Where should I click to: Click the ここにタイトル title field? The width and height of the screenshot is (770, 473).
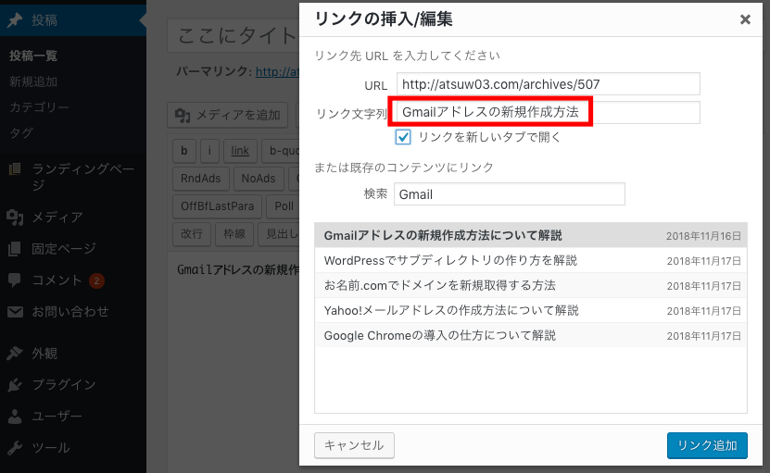234,35
